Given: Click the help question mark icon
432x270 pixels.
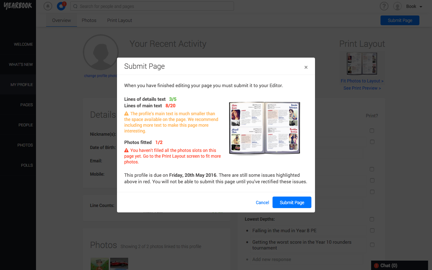Looking at the screenshot, I should (x=384, y=6).
